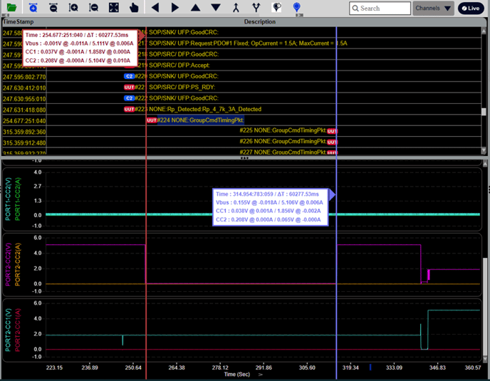This screenshot has width=490, height=381.
Task: Click the blue marker pin icon
Action: tap(297, 7)
